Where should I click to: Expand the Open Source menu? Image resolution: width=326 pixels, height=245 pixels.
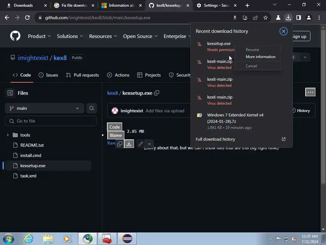pyautogui.click(x=140, y=36)
